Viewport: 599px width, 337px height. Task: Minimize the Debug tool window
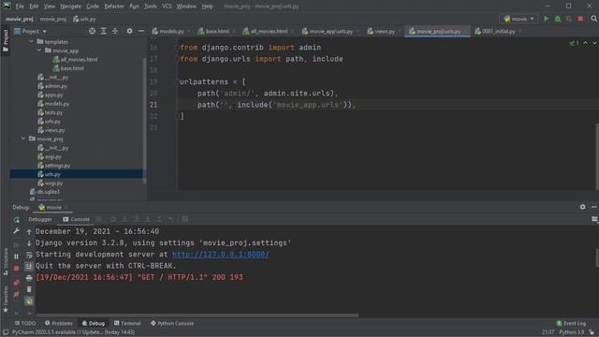tap(594, 207)
